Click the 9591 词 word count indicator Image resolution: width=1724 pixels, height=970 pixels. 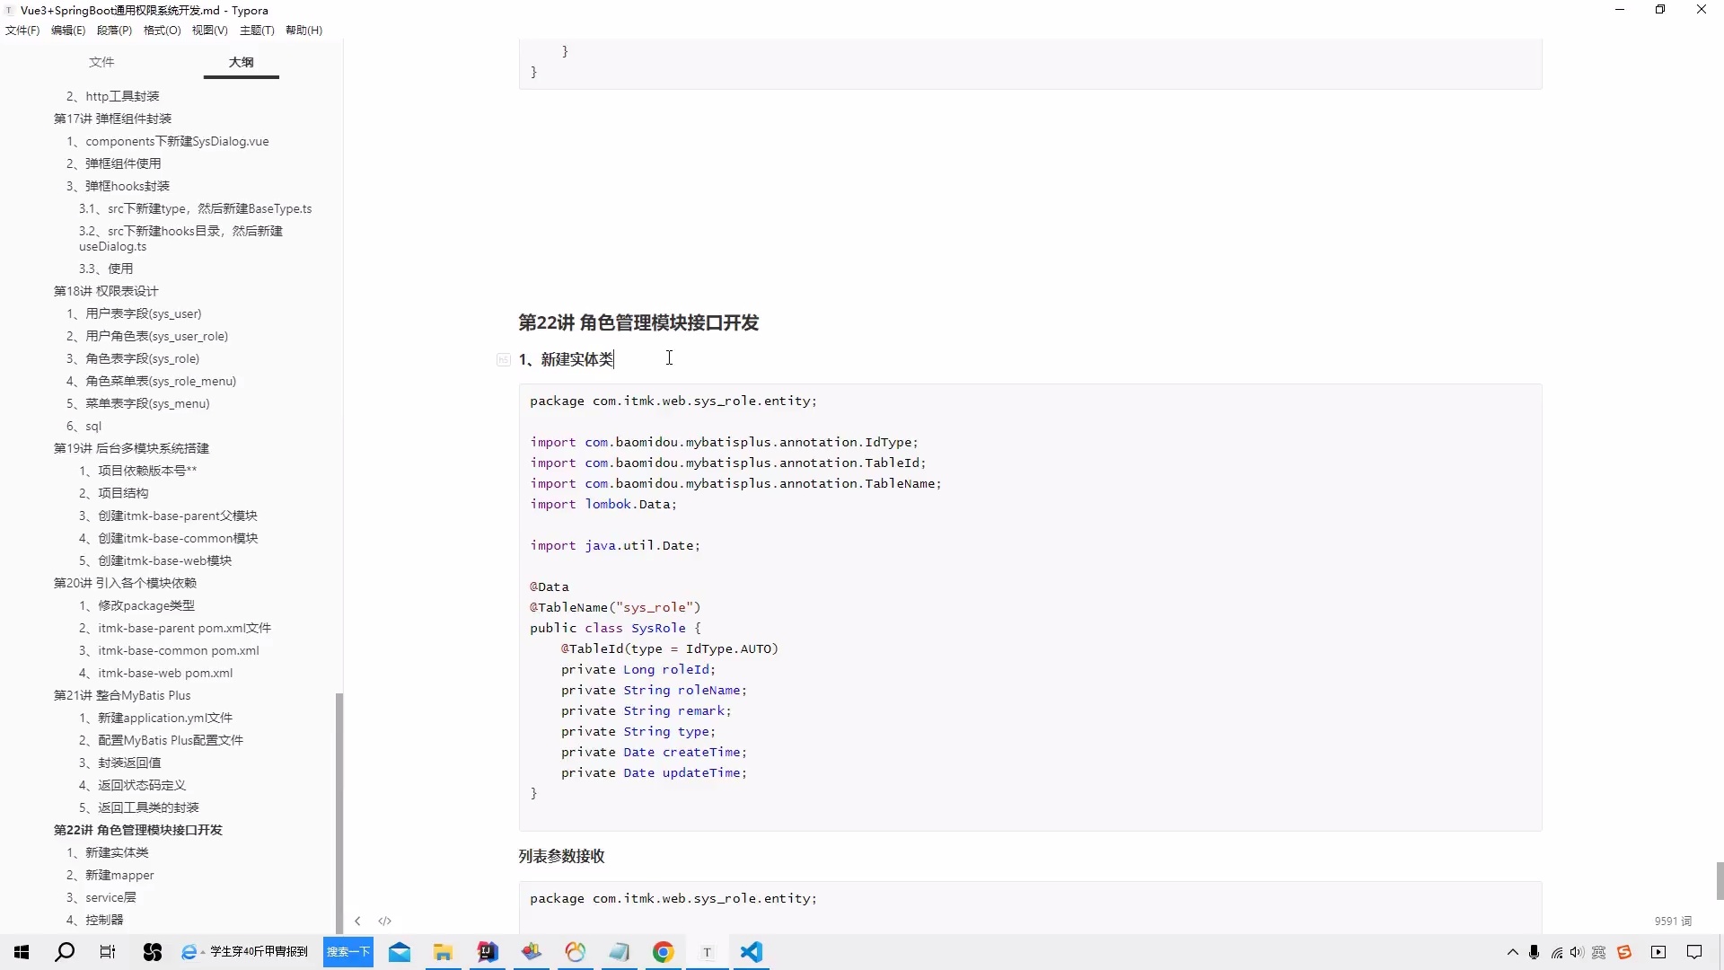click(x=1673, y=921)
